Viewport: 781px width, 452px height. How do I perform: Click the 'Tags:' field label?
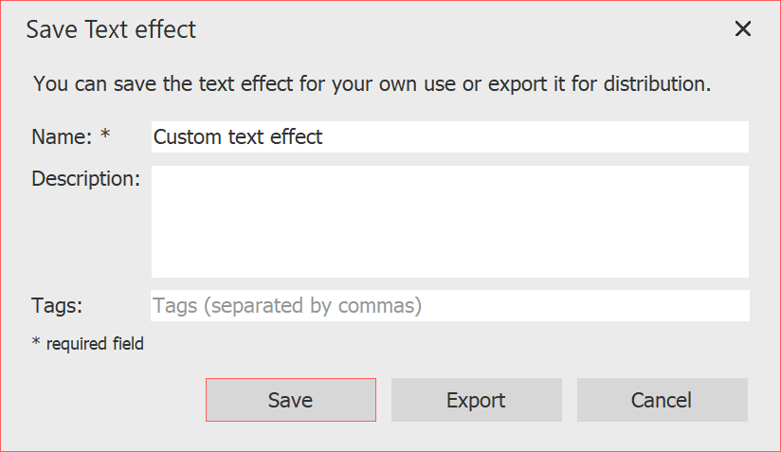point(57,306)
